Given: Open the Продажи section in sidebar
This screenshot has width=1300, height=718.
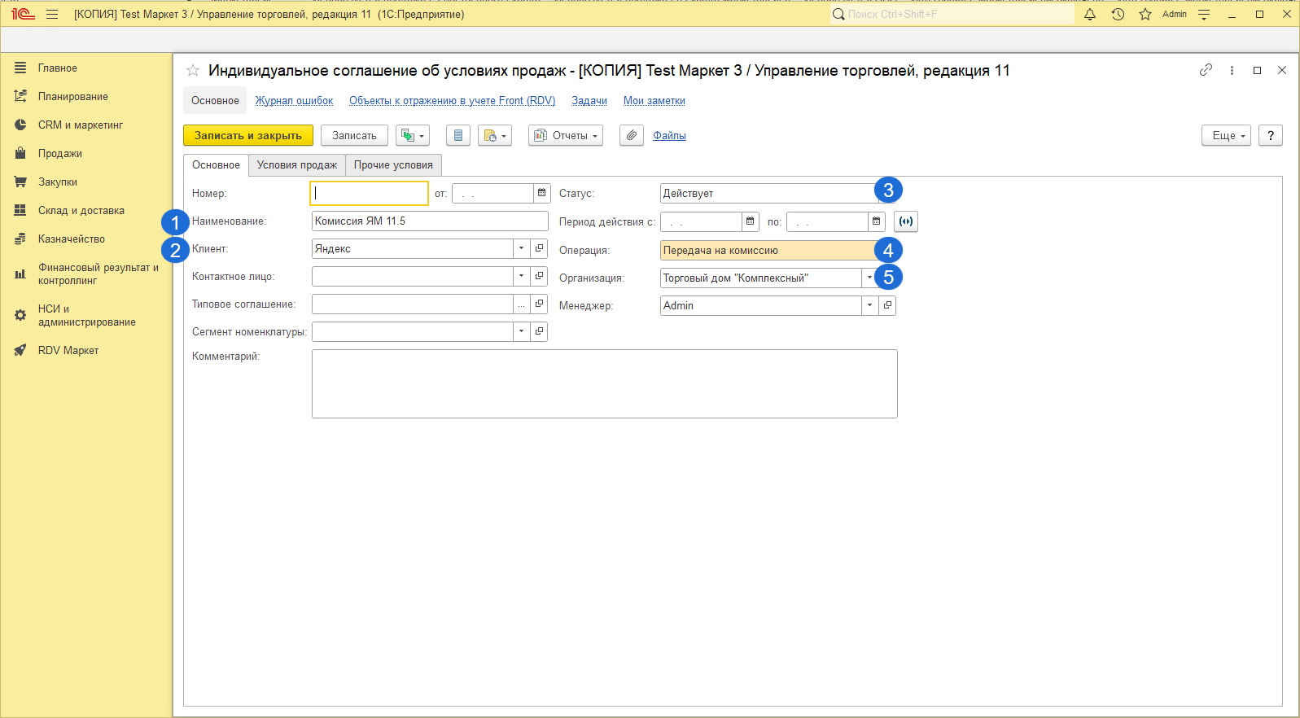Looking at the screenshot, I should coord(59,153).
